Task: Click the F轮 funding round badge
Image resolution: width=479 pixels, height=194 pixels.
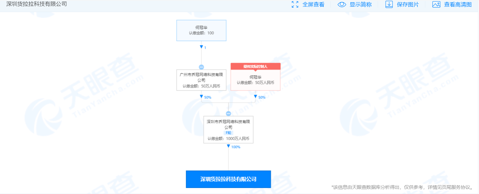Action: 228,133
